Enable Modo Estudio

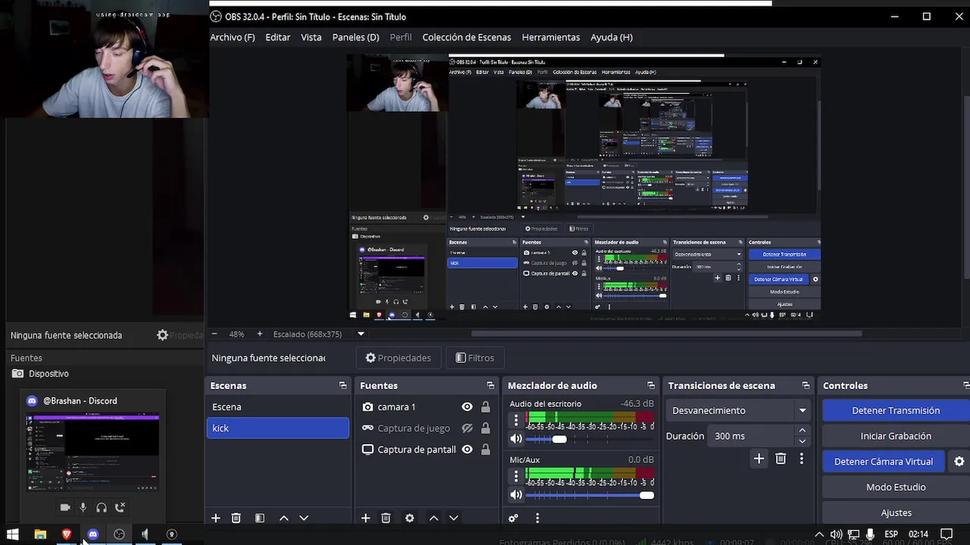(896, 487)
